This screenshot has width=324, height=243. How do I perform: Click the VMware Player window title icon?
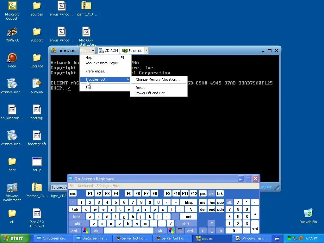coord(54,51)
